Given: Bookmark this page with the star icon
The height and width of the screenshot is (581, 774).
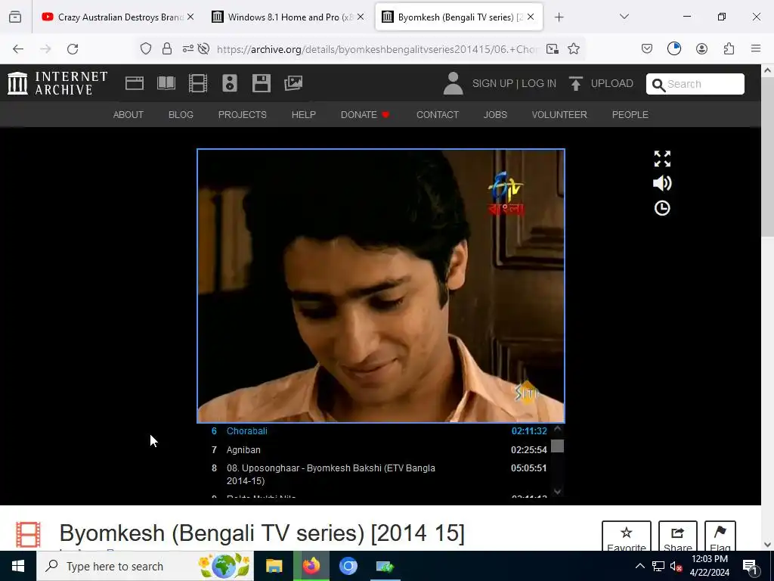Looking at the screenshot, I should [573, 48].
